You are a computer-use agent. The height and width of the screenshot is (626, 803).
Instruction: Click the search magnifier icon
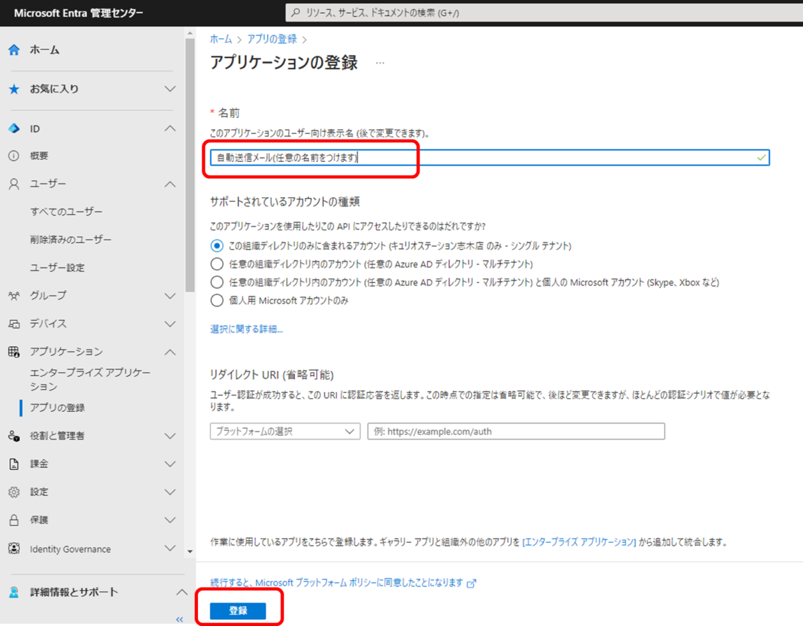[296, 13]
